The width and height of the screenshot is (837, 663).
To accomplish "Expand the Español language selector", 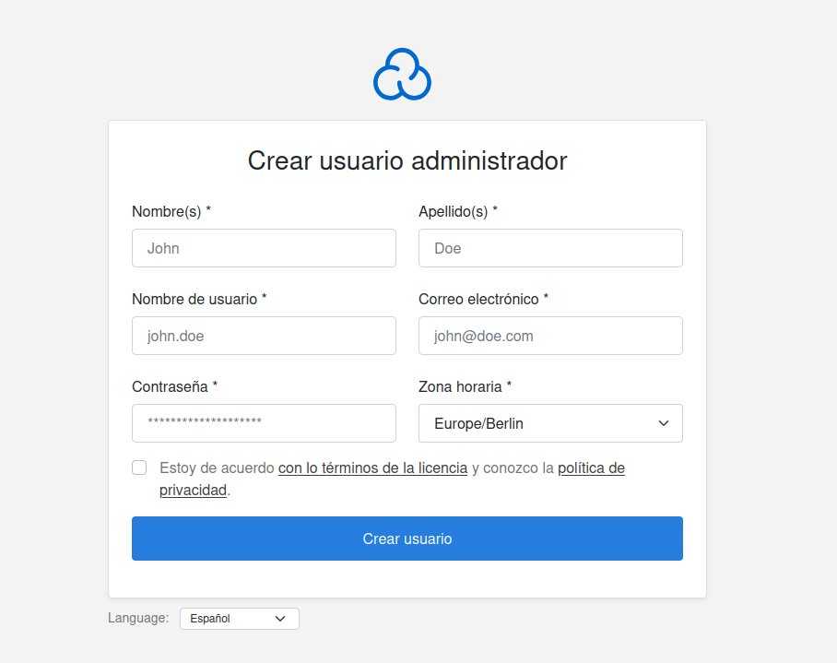I will click(x=239, y=619).
